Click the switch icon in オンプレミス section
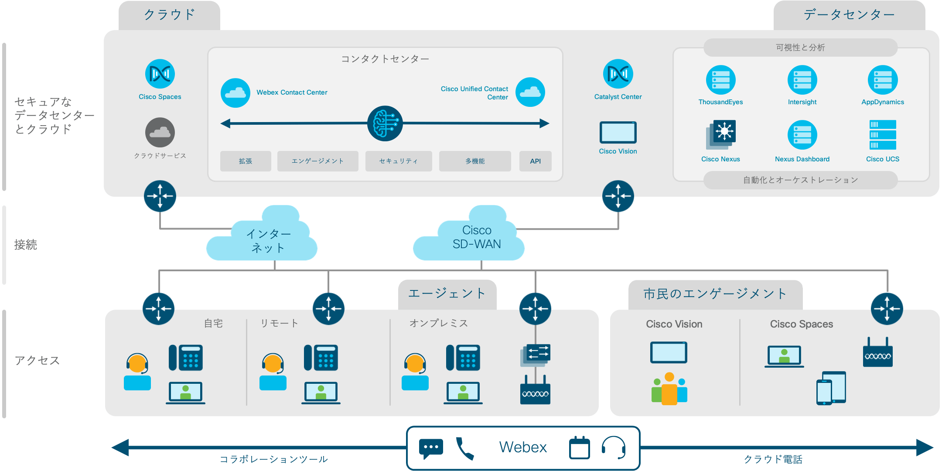Image resolution: width=942 pixels, height=471 pixels. (536, 355)
